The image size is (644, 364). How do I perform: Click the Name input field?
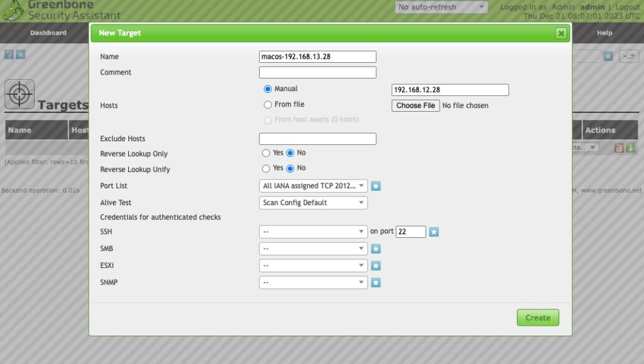coord(318,56)
